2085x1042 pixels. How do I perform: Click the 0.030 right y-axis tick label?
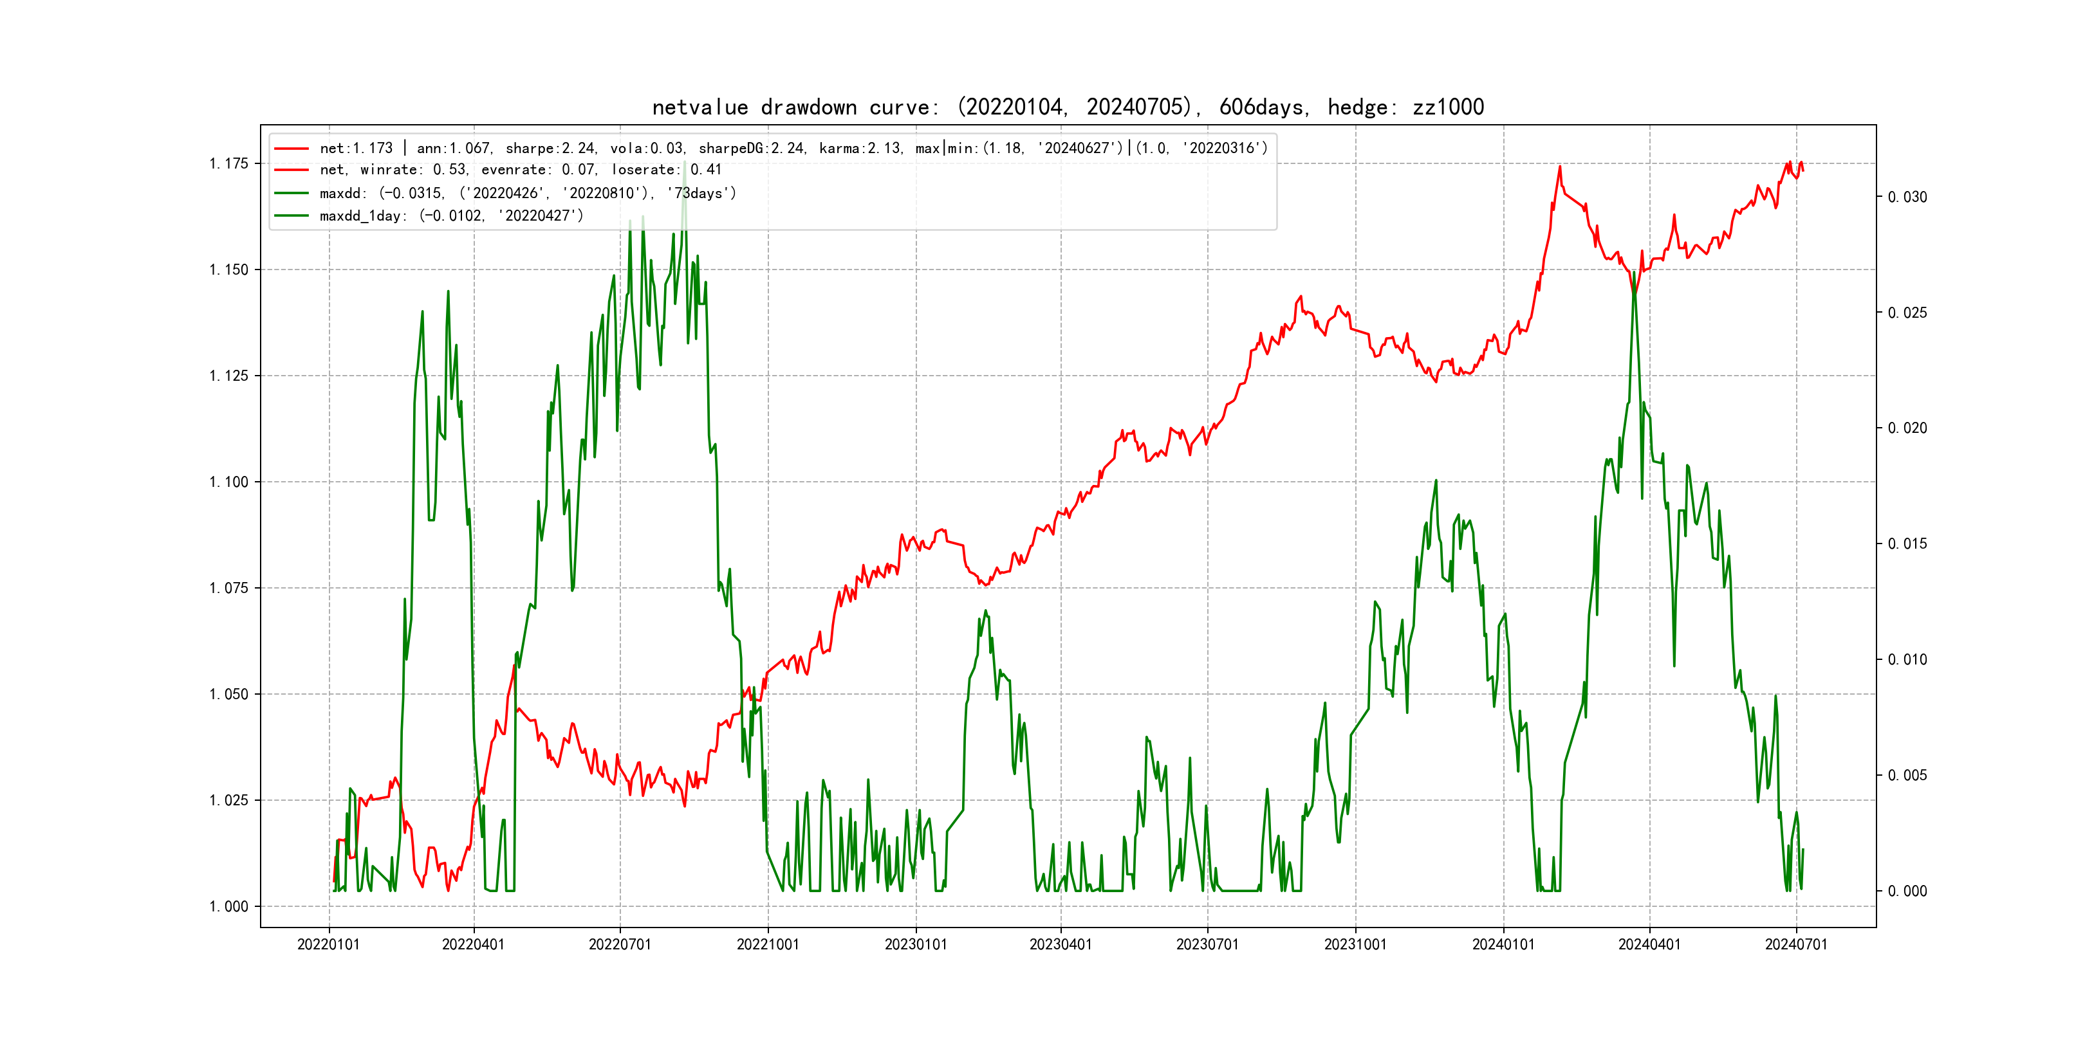(x=1907, y=197)
